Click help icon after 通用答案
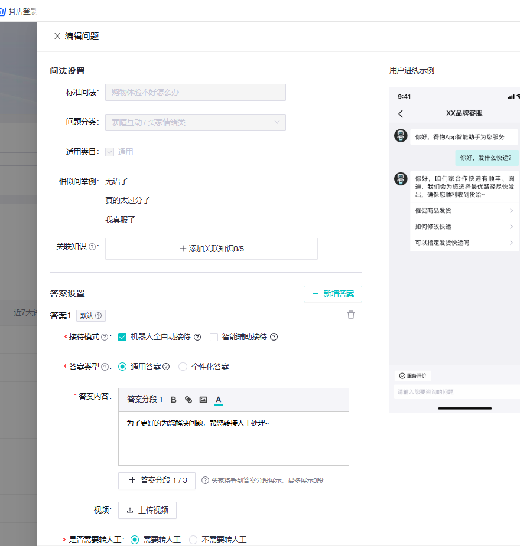520x546 pixels. 166,367
